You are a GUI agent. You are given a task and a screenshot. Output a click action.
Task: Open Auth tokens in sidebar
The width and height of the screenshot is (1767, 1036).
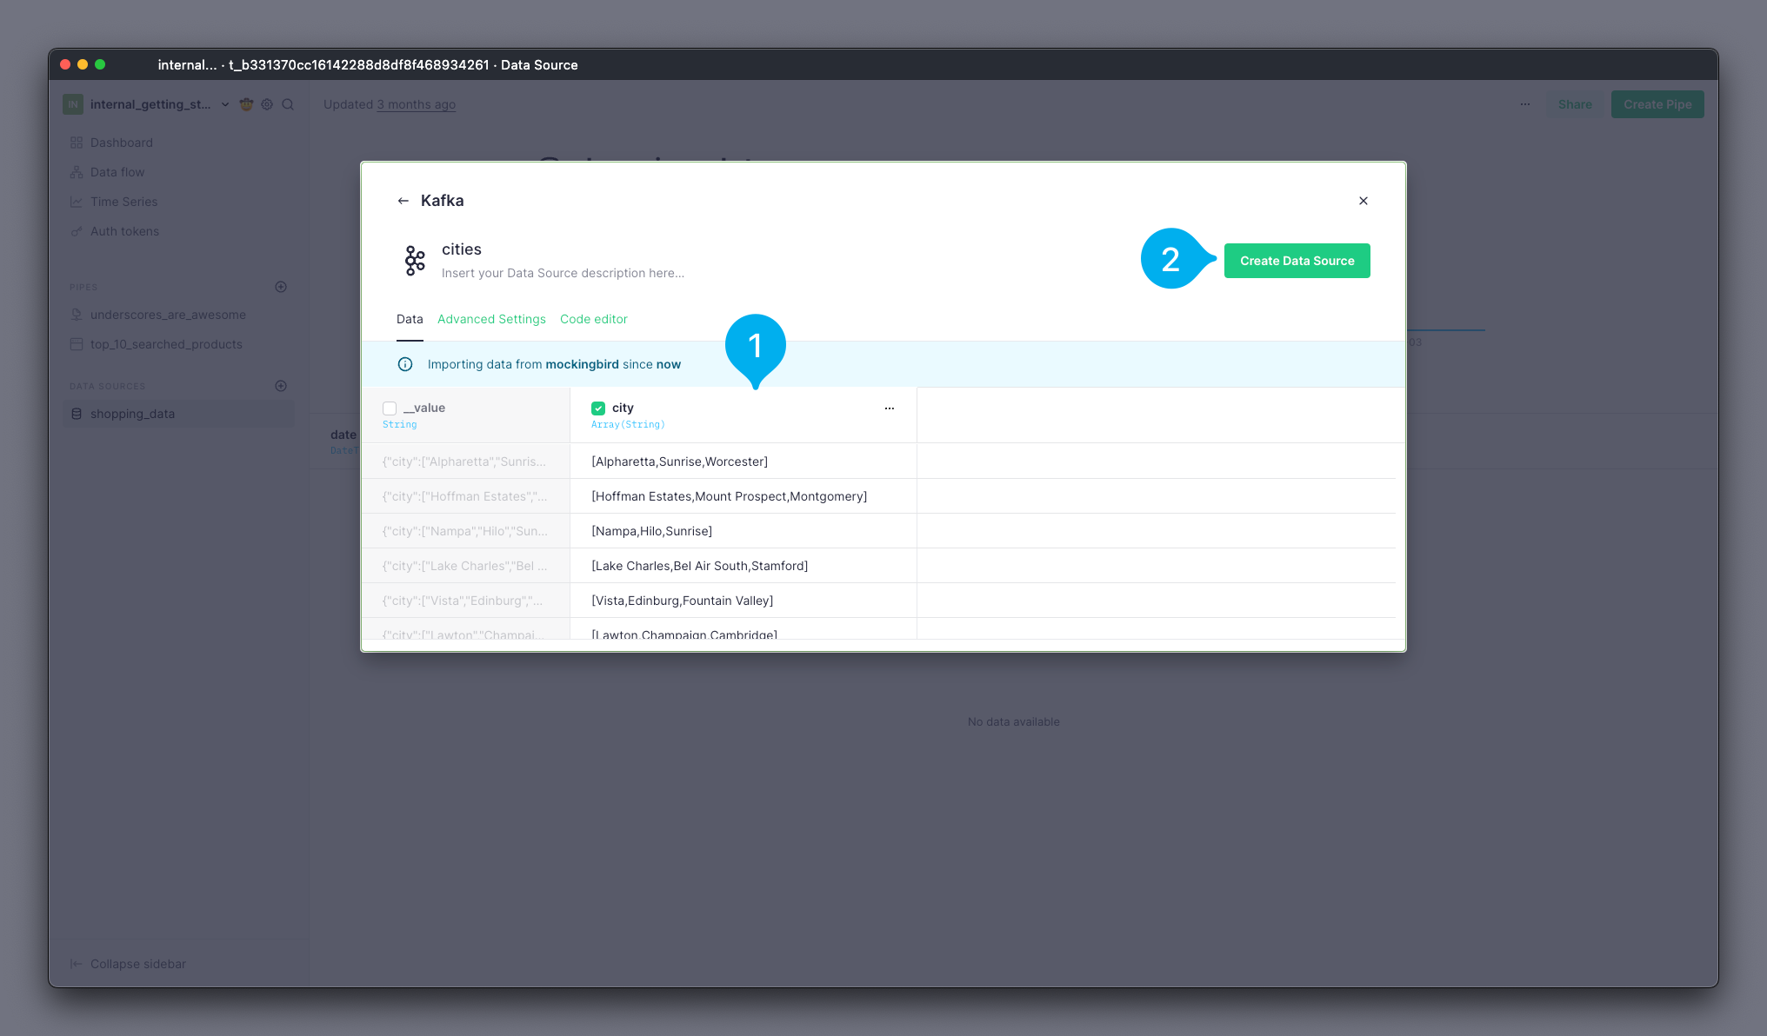pyautogui.click(x=124, y=231)
